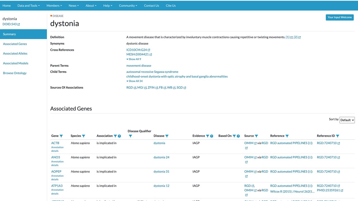The height and width of the screenshot is (201, 358).
Task: Open the movement disease parent term
Action: click(x=139, y=66)
